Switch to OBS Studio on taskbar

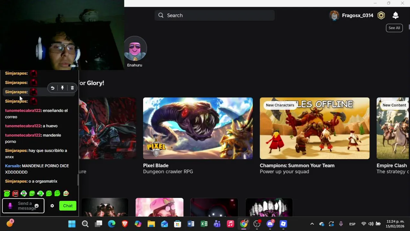(x=257, y=224)
